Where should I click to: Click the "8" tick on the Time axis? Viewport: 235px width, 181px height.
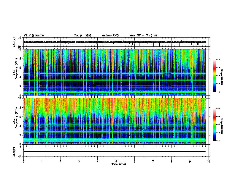172,161
